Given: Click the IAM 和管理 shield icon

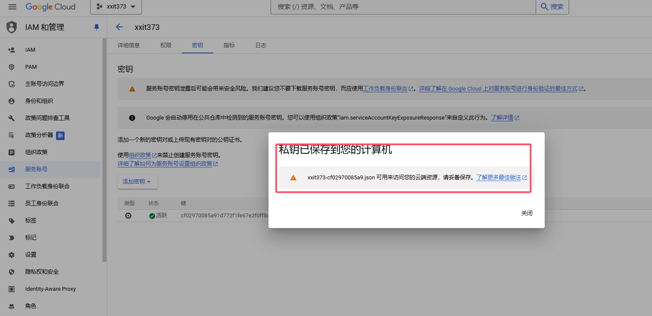Looking at the screenshot, I should pyautogui.click(x=12, y=27).
